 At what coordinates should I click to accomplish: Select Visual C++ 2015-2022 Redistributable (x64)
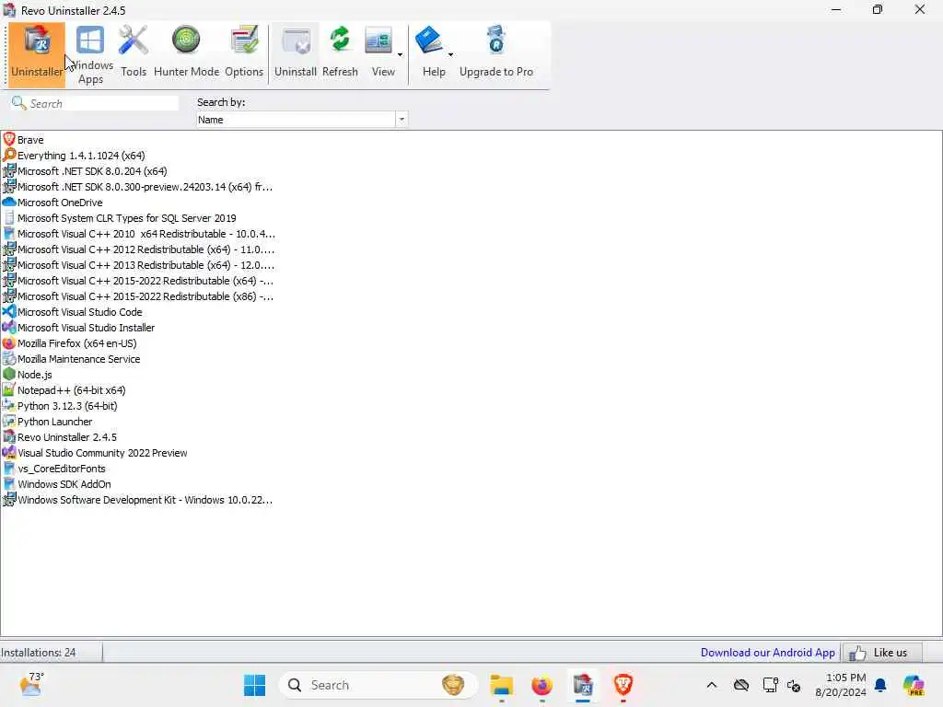click(x=138, y=280)
